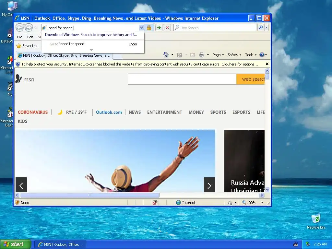Click the web search button
Screen dimensions: 332x249
pyautogui.click(x=251, y=79)
